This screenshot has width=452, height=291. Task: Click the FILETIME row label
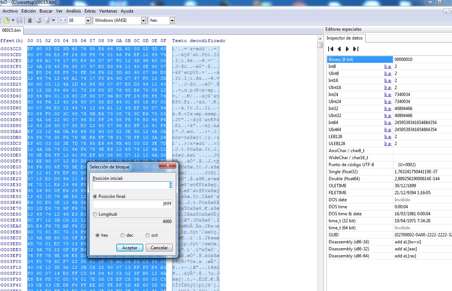tap(338, 193)
